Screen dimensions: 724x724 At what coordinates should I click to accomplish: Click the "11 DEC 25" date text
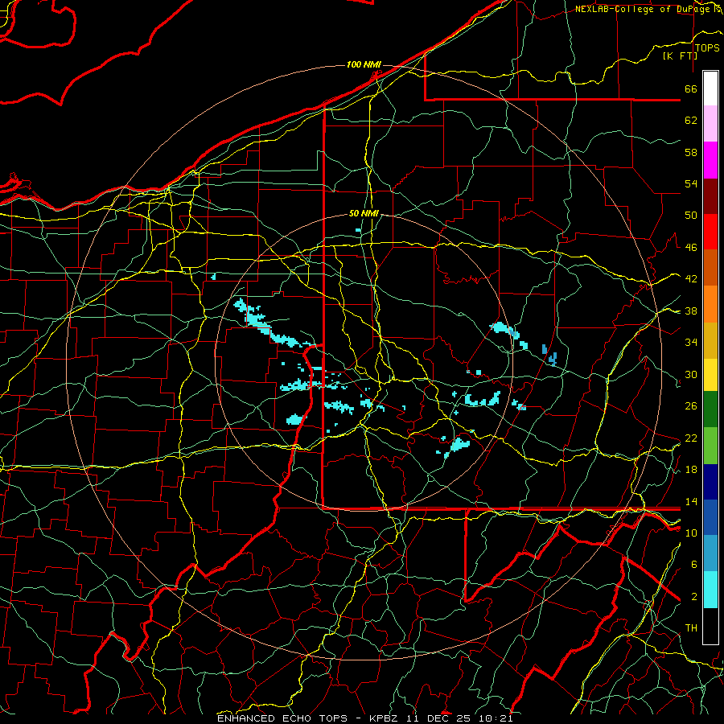(438, 718)
